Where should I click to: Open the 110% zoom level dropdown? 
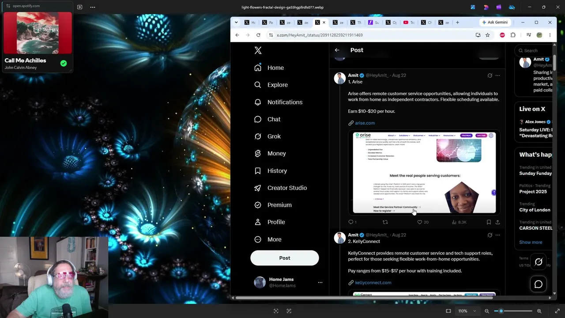tap(467, 311)
